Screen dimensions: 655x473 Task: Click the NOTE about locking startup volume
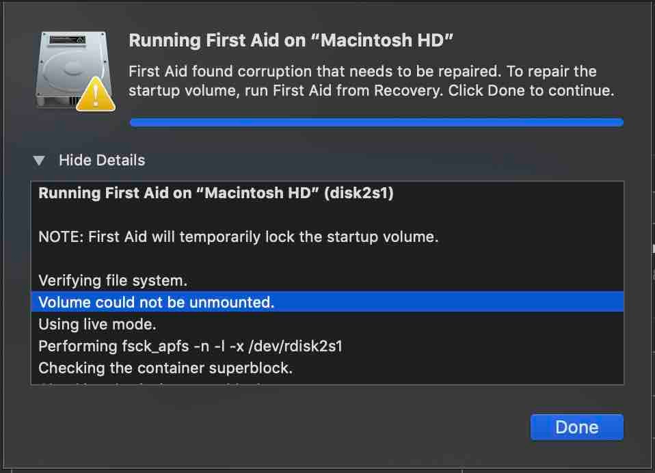(238, 237)
